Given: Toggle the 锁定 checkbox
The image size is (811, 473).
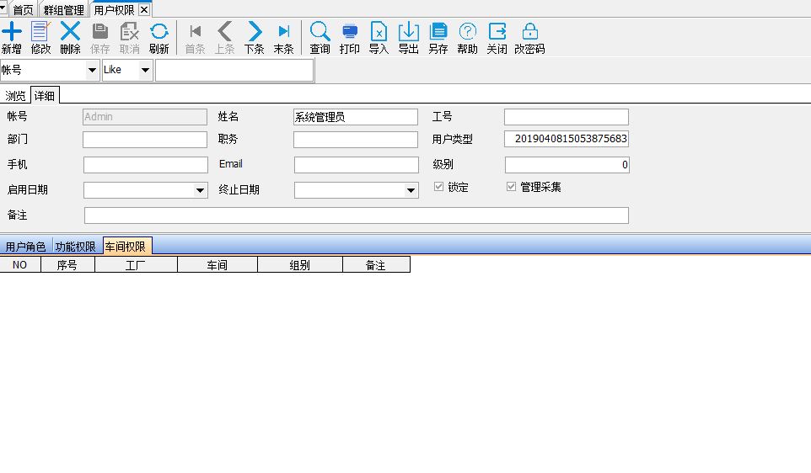Looking at the screenshot, I should coord(438,186).
